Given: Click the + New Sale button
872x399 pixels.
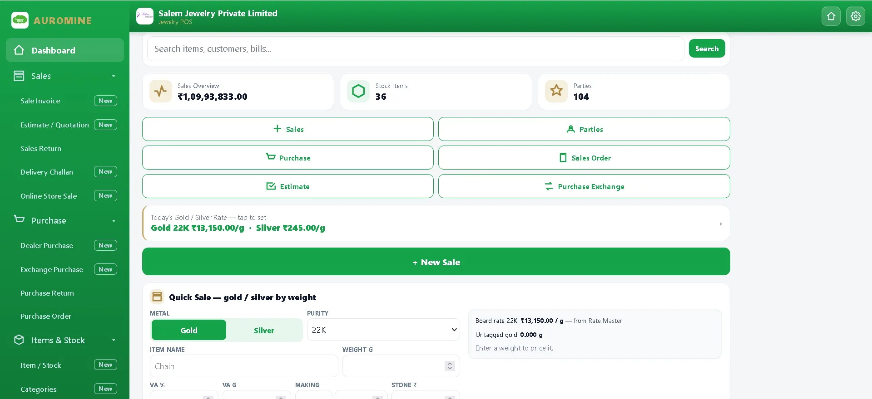Looking at the screenshot, I should [x=436, y=262].
